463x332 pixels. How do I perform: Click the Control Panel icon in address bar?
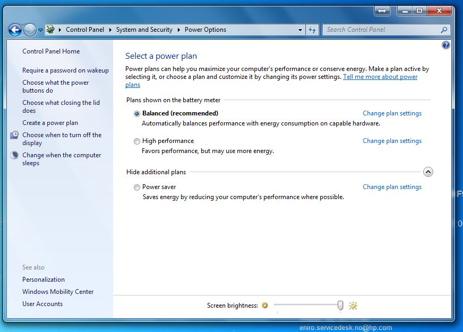point(50,30)
